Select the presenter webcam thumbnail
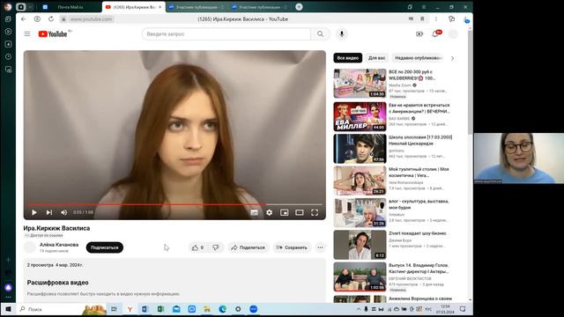The height and width of the screenshot is (317, 564). 519,158
